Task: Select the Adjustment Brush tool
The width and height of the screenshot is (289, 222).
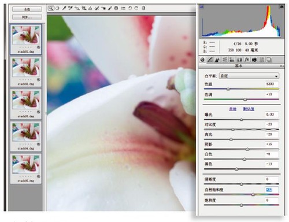Action: [110, 8]
